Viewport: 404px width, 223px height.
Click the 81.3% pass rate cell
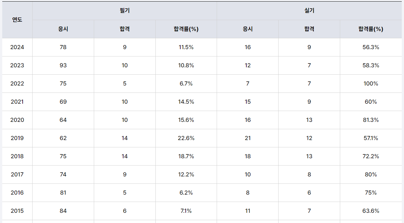click(371, 120)
